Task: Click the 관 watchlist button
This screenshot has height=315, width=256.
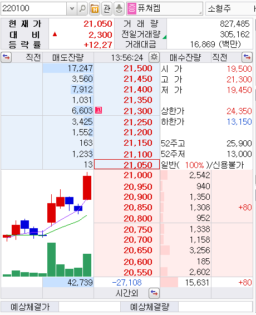Action: 107,9
